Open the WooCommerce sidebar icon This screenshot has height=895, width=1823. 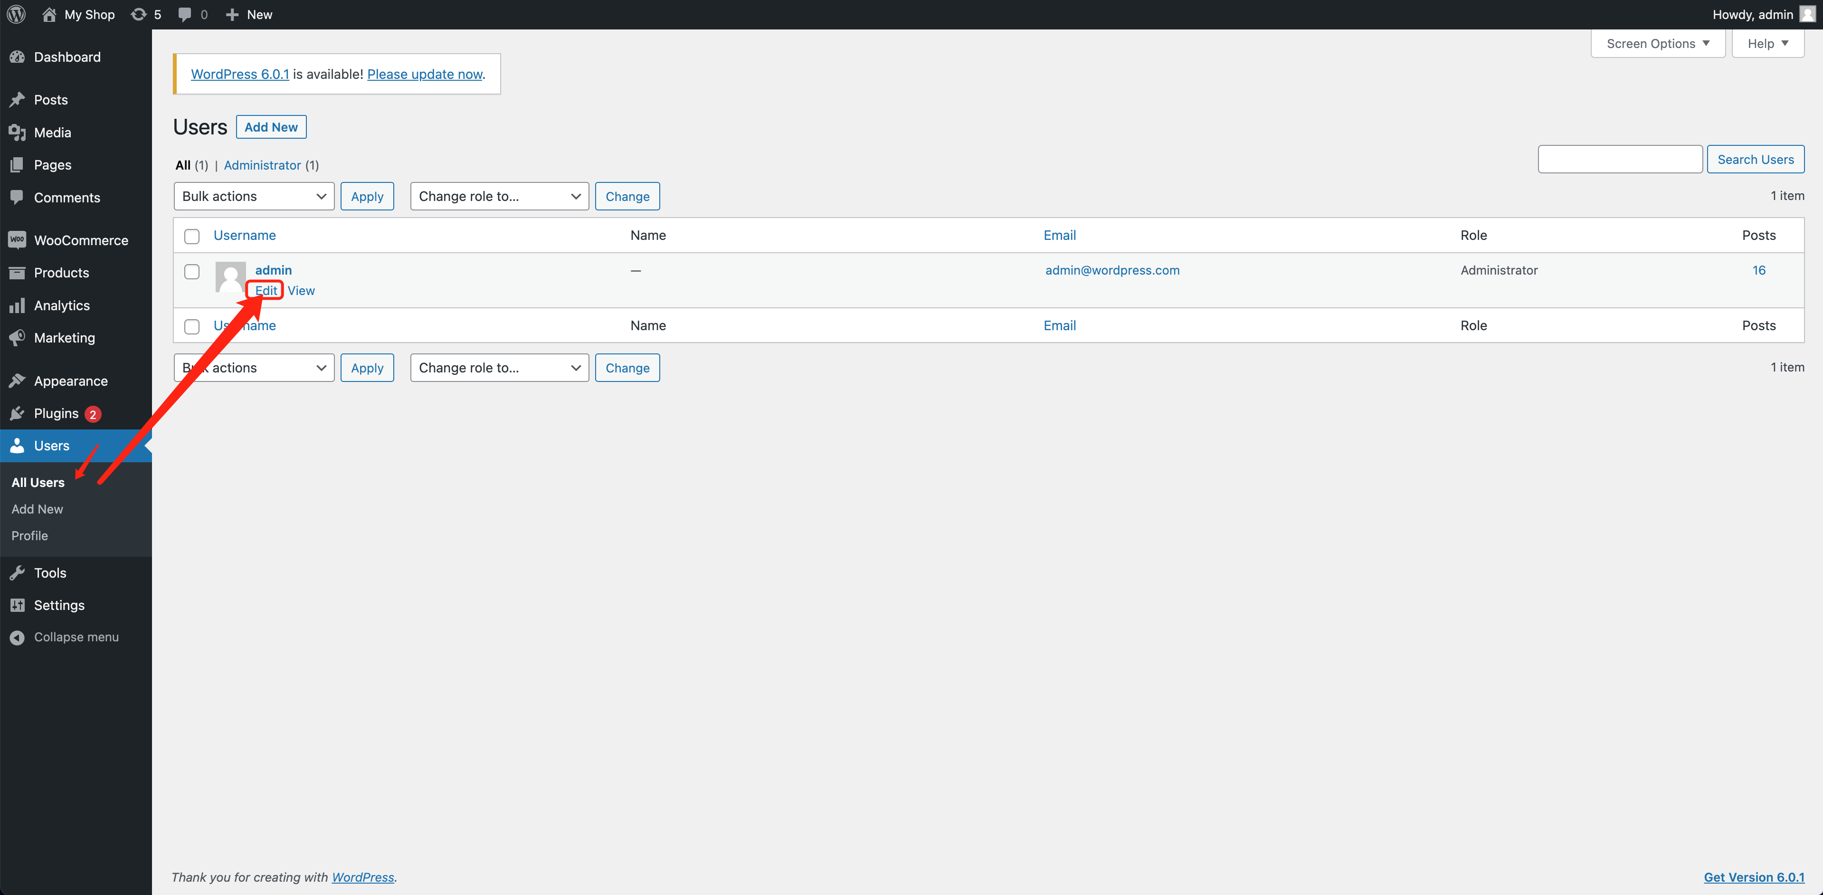[17, 240]
